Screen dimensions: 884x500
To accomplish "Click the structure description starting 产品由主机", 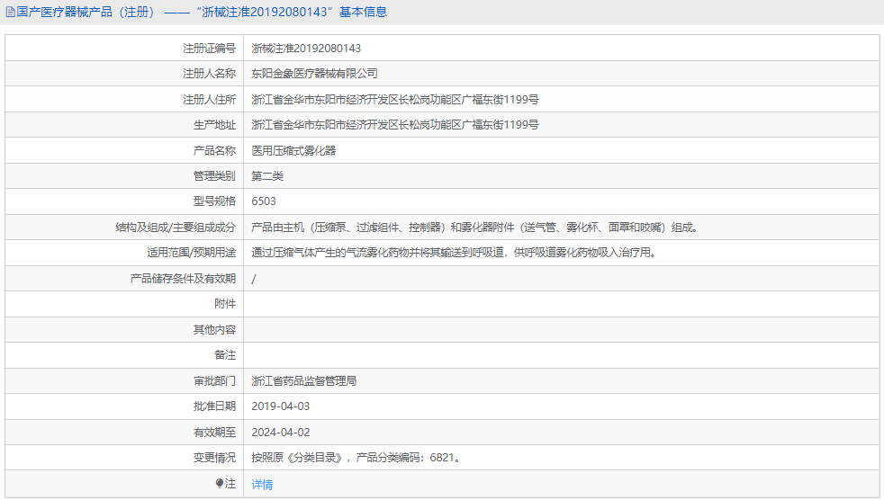I will [474, 228].
